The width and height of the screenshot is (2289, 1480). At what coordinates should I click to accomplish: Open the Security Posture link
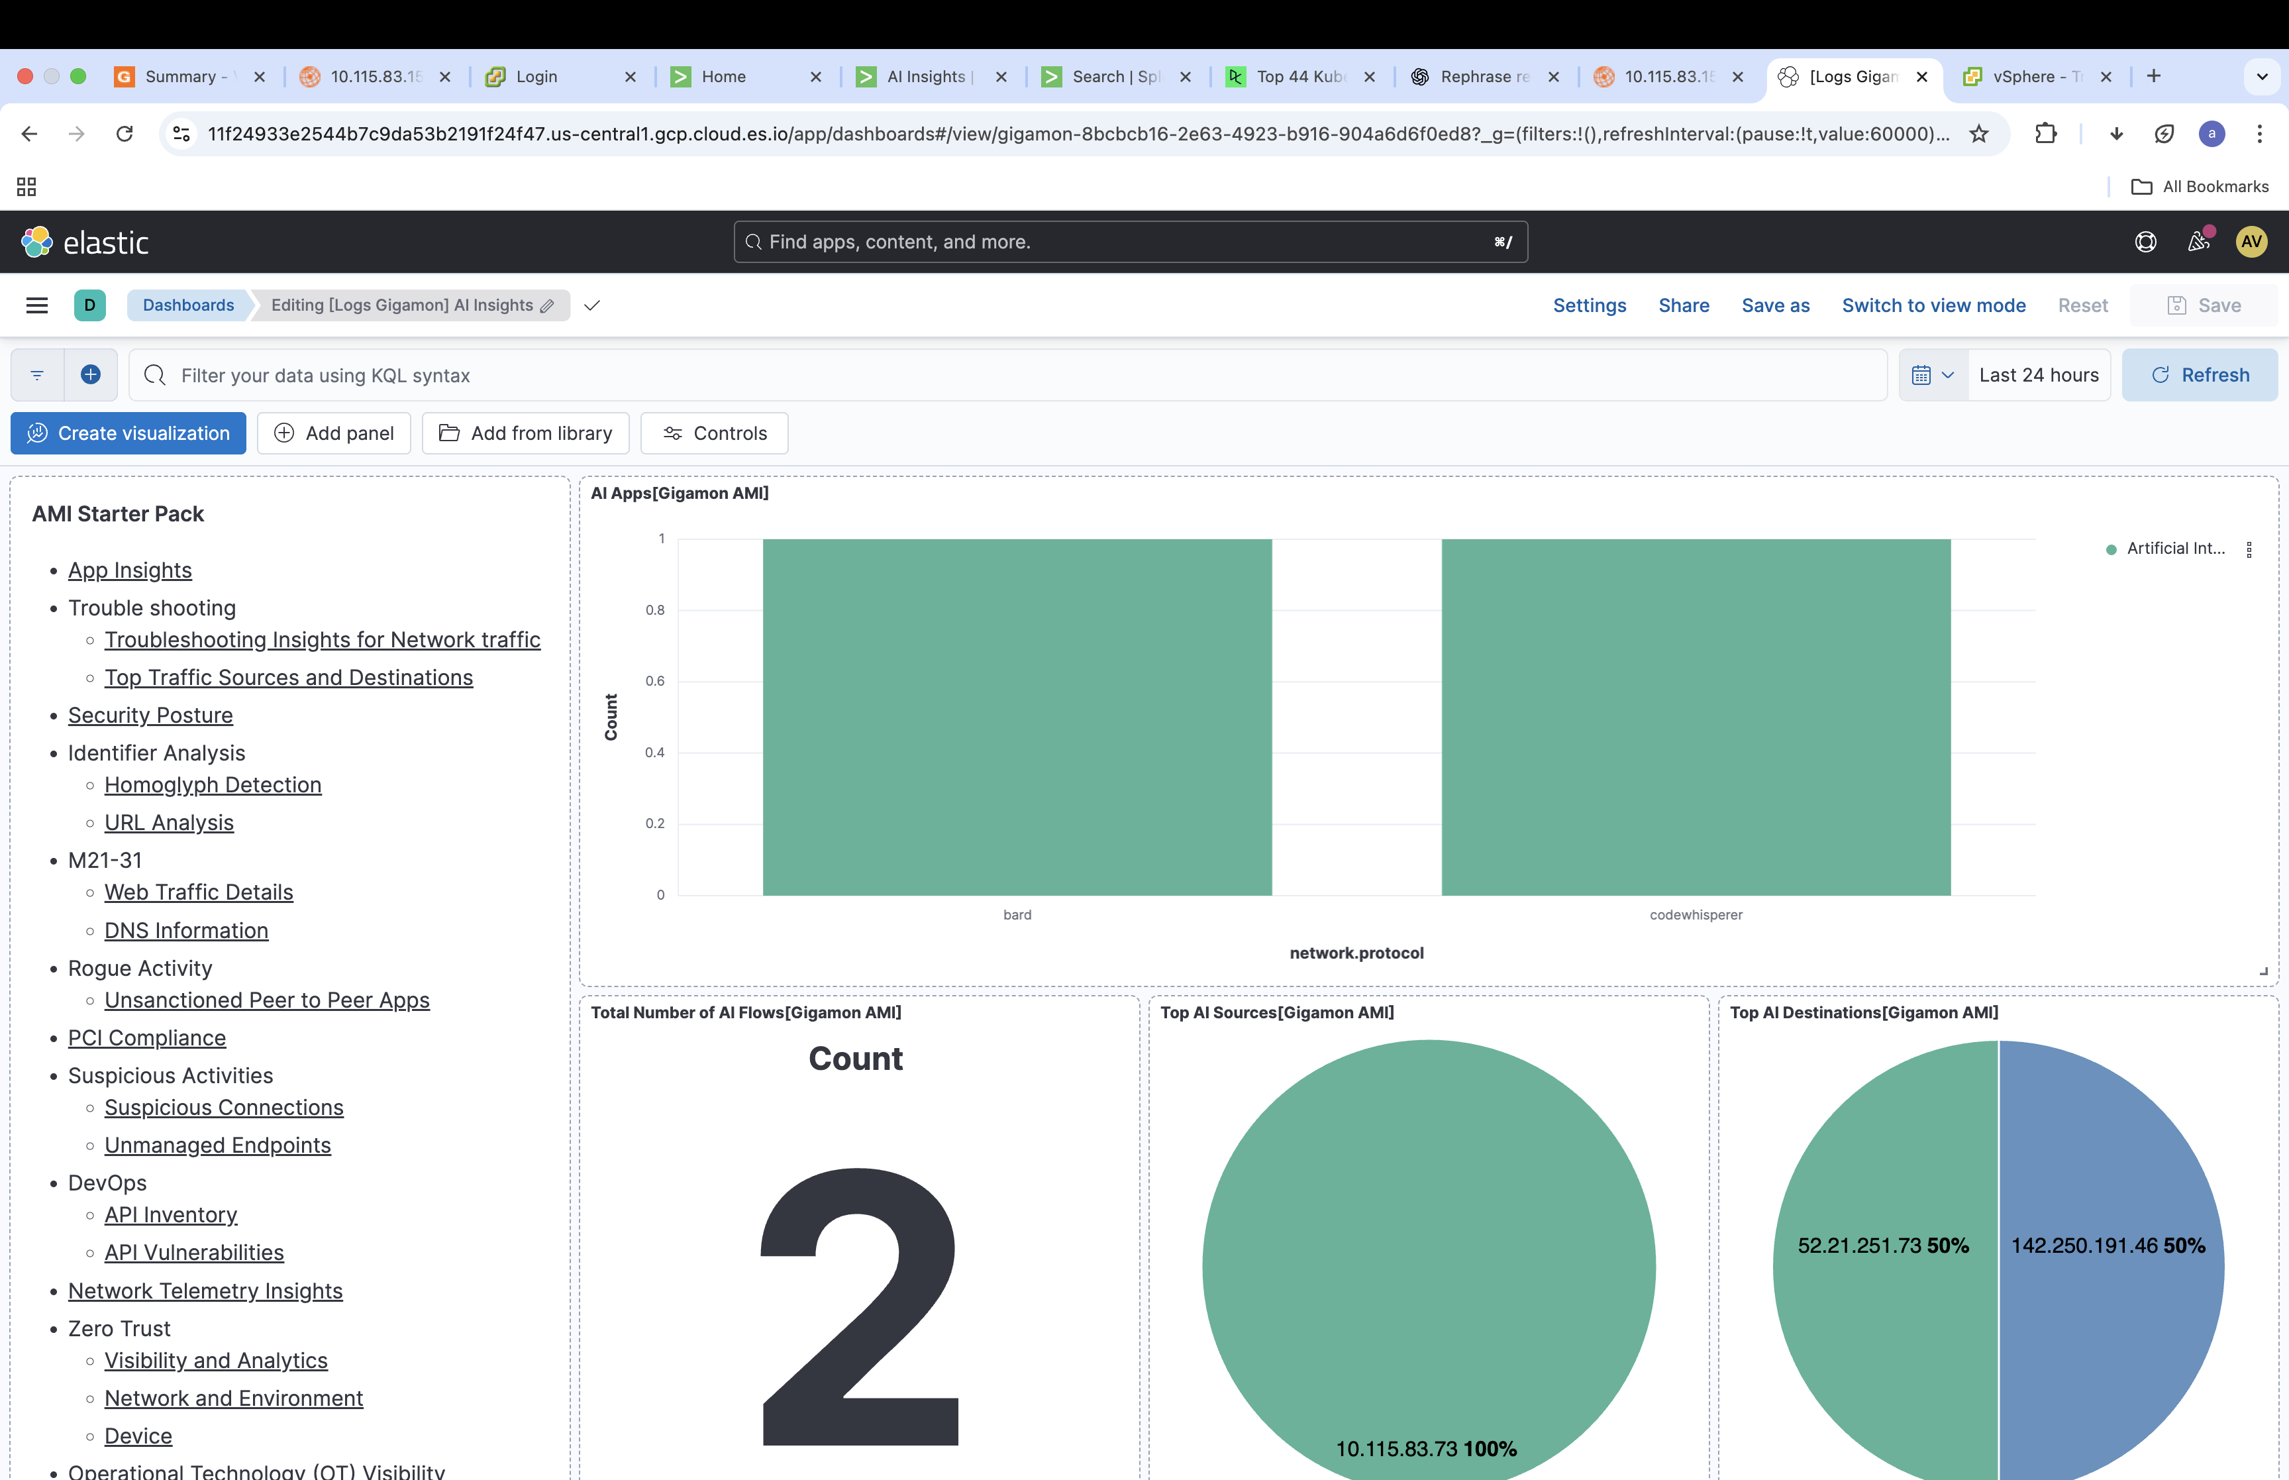151,715
